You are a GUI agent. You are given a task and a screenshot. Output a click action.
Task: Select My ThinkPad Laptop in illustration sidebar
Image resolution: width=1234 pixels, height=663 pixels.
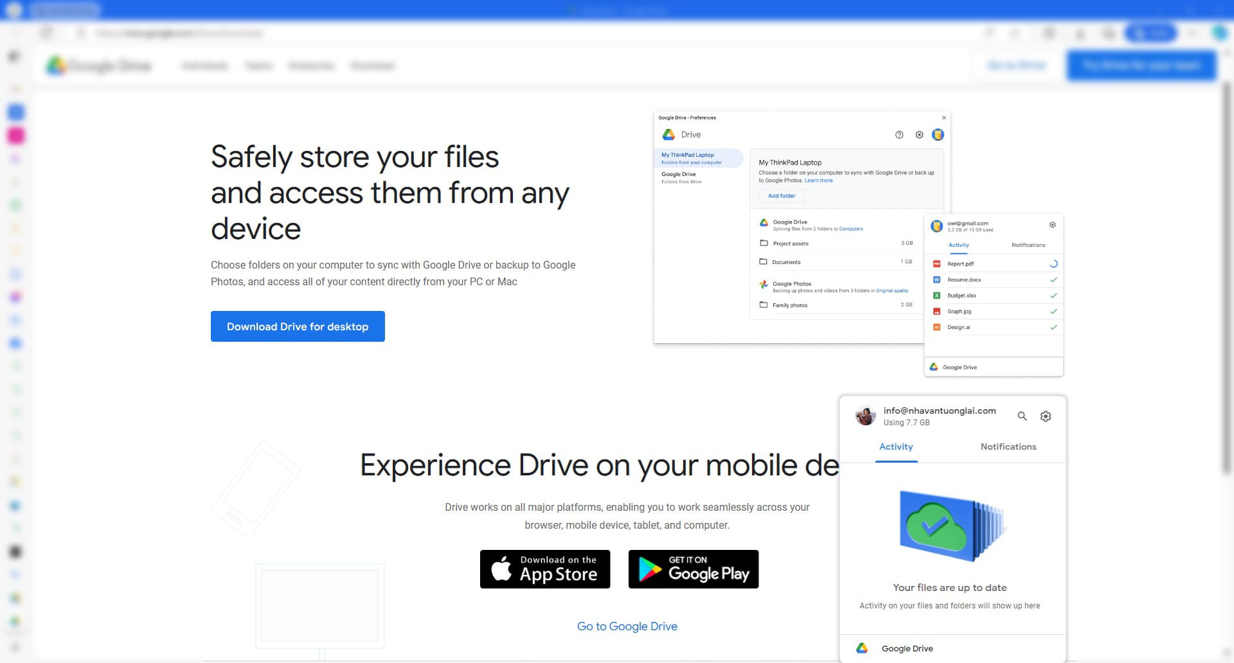coord(698,158)
